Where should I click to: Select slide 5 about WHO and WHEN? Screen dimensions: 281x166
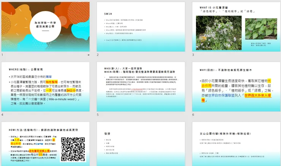tap(141, 86)
